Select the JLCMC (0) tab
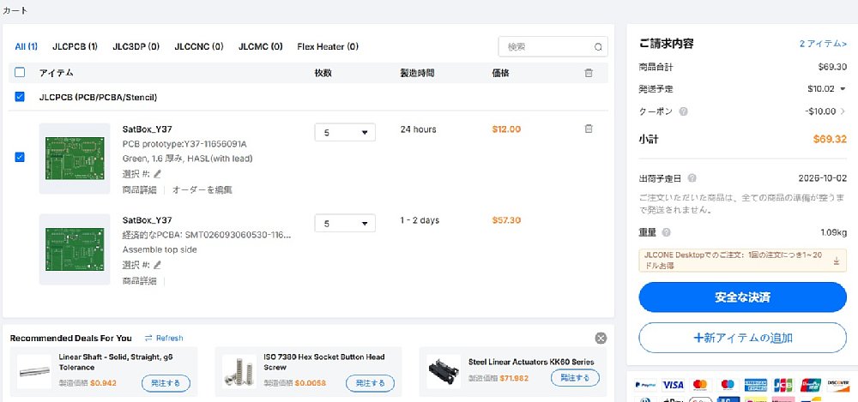 coord(261,46)
